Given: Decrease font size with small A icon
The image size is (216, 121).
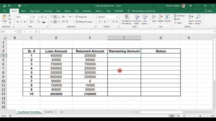Looking at the screenshot, I should 46,17.
